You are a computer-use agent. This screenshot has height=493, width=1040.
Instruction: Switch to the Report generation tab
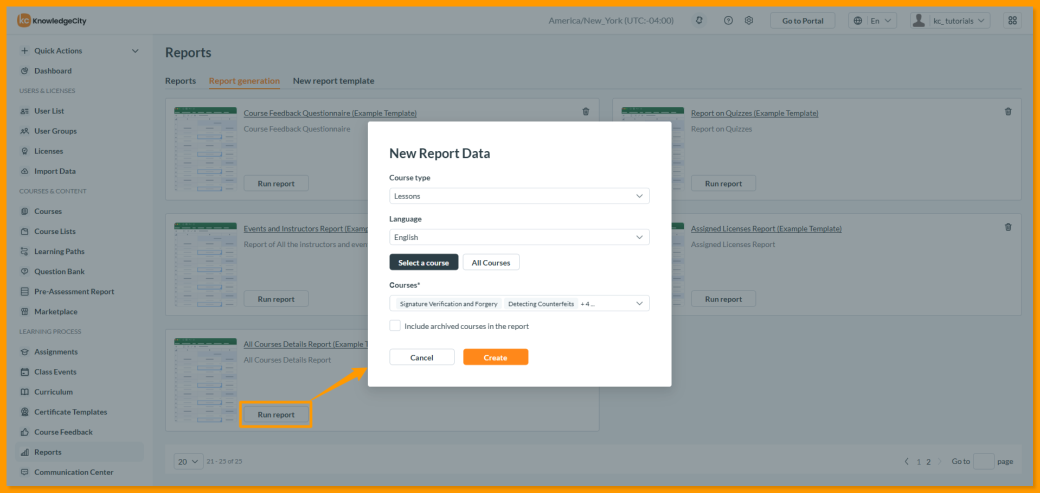244,81
